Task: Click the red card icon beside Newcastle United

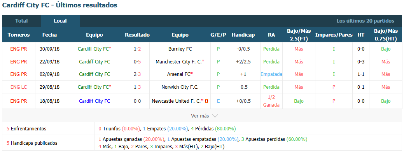Action: pos(206,101)
